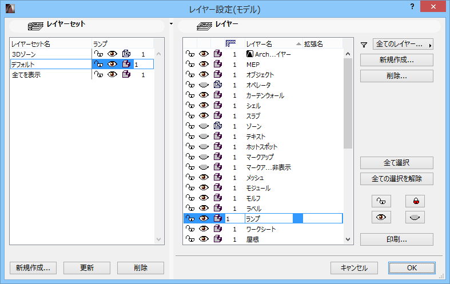Click solid mode icon for カーテンウォール layer
The image size is (450, 284).
pos(218,95)
